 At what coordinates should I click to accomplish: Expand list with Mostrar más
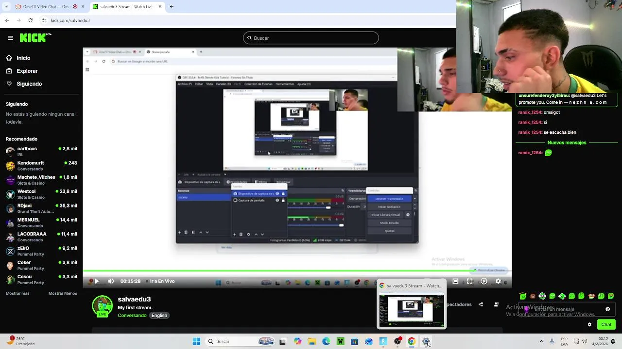[x=17, y=293]
